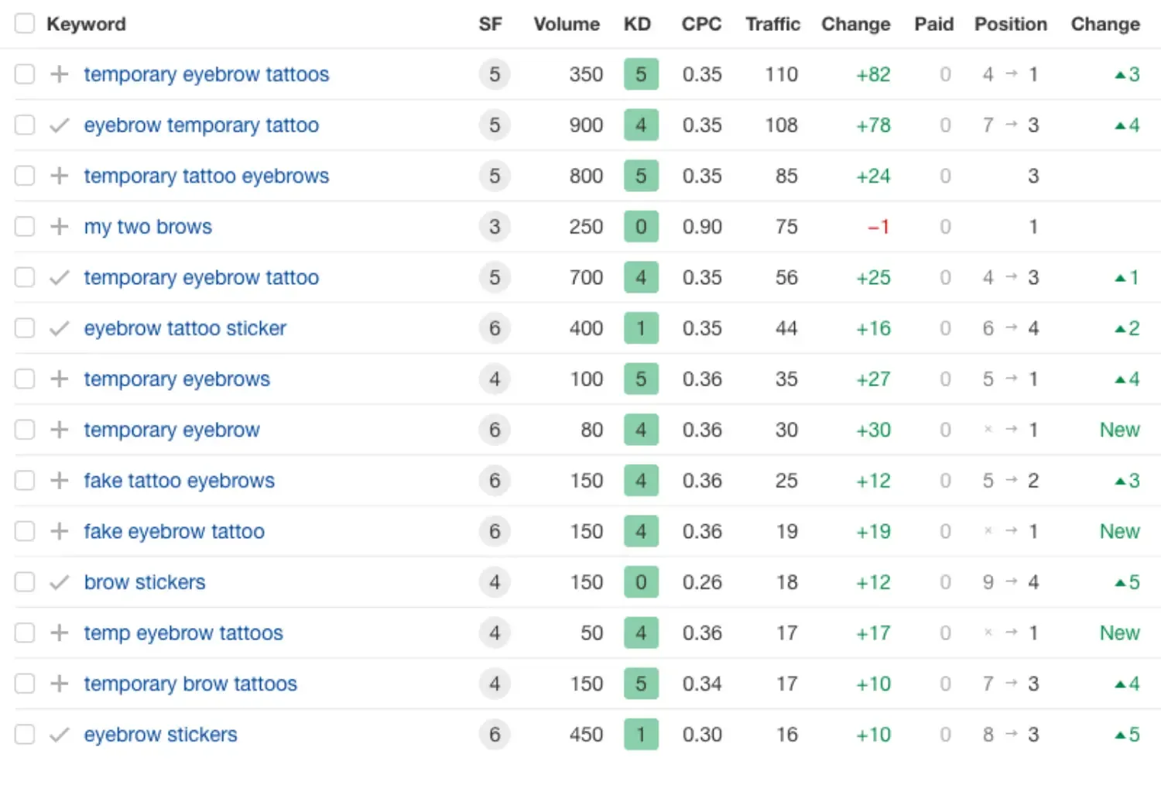Click the checkmark icon beside "eyebrow tattoo sticker"
Viewport: 1161px width, 785px height.
[x=59, y=327]
